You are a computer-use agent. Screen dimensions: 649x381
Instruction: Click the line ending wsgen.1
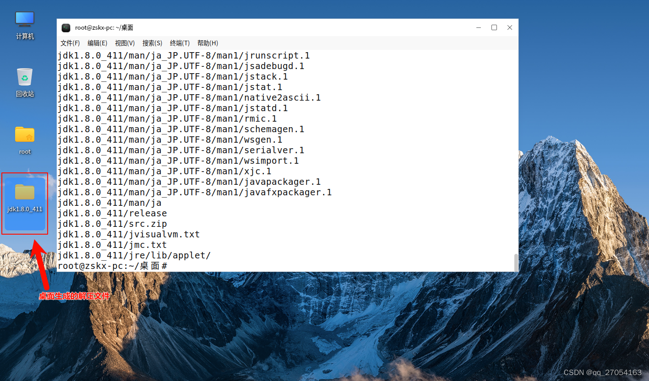[x=170, y=140]
